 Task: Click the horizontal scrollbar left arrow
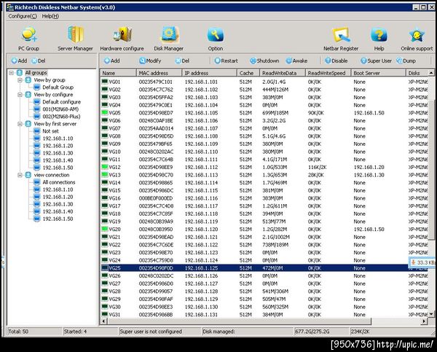coord(103,321)
